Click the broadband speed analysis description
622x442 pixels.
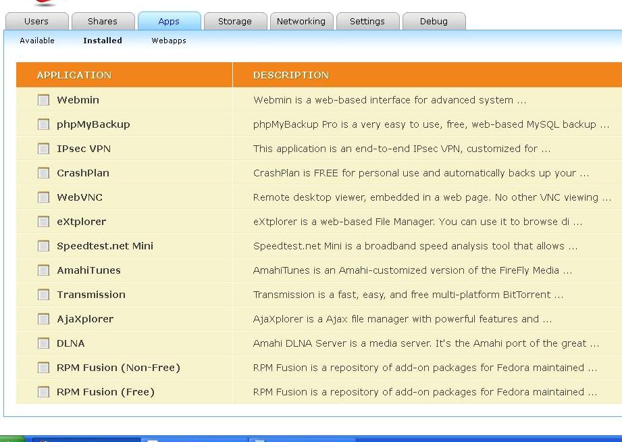click(415, 246)
